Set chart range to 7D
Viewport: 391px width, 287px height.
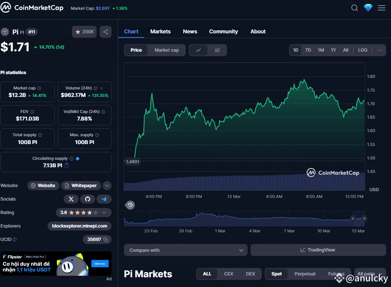pos(308,50)
